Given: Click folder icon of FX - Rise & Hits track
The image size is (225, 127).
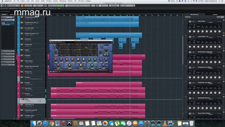Looking at the screenshot, I should click(x=22, y=28).
